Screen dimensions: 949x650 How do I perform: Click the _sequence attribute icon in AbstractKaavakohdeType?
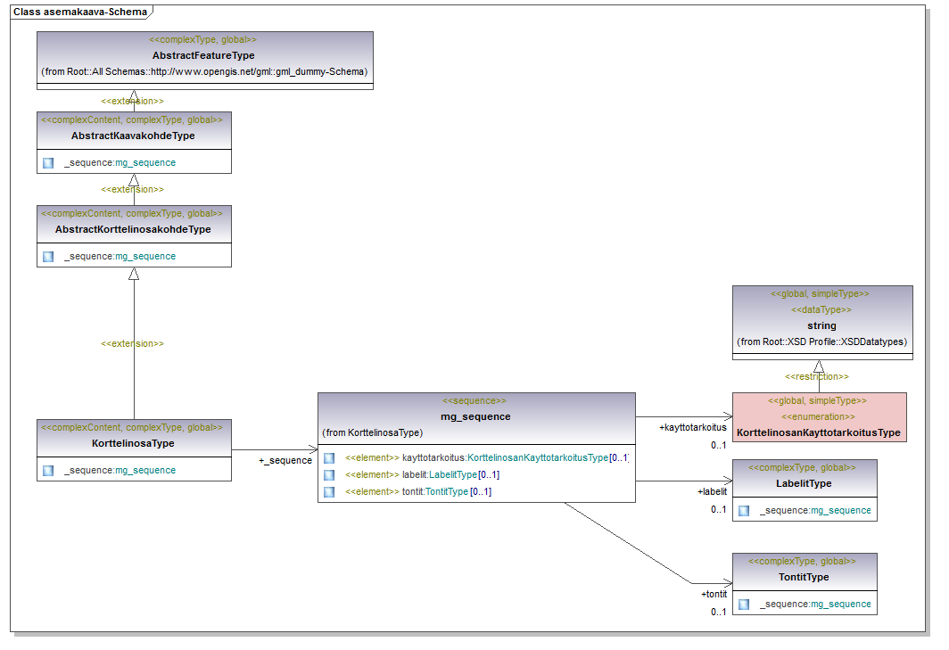coord(48,163)
